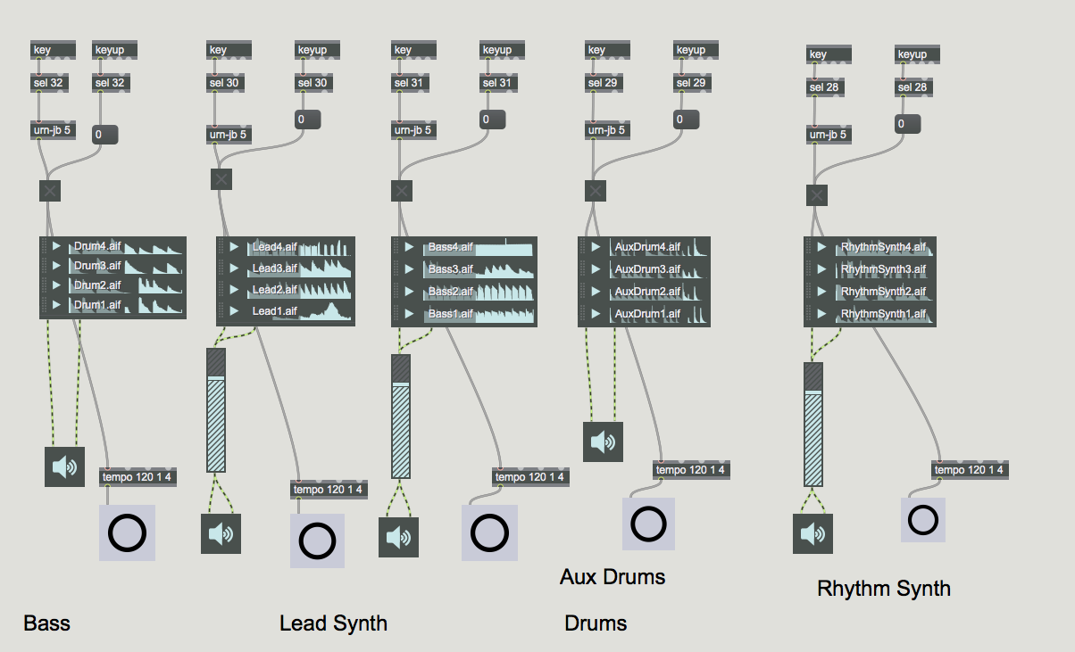Click the bang button above the Lead Synth label

(317, 541)
